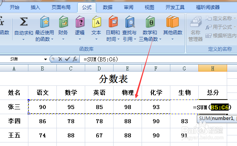
Task: Switch to the 页面布局 (Page Layout) tab
Action: (61, 7)
